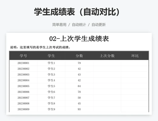Select cell with ID 20230006
Viewport: 158px width, 121px height.
(23, 92)
